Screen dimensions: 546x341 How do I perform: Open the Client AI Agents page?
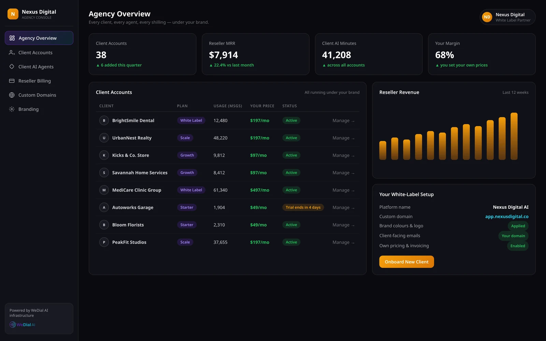(x=39, y=66)
